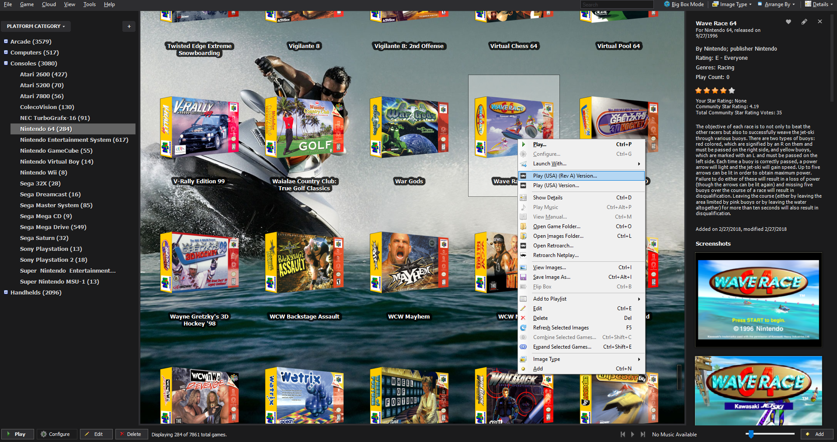Viewport: 837px width, 442px height.
Task: Click the pencil edit icon in details panel
Action: [804, 22]
